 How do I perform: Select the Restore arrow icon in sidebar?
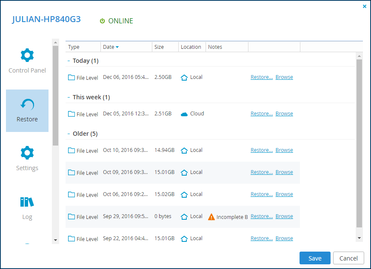[27, 104]
